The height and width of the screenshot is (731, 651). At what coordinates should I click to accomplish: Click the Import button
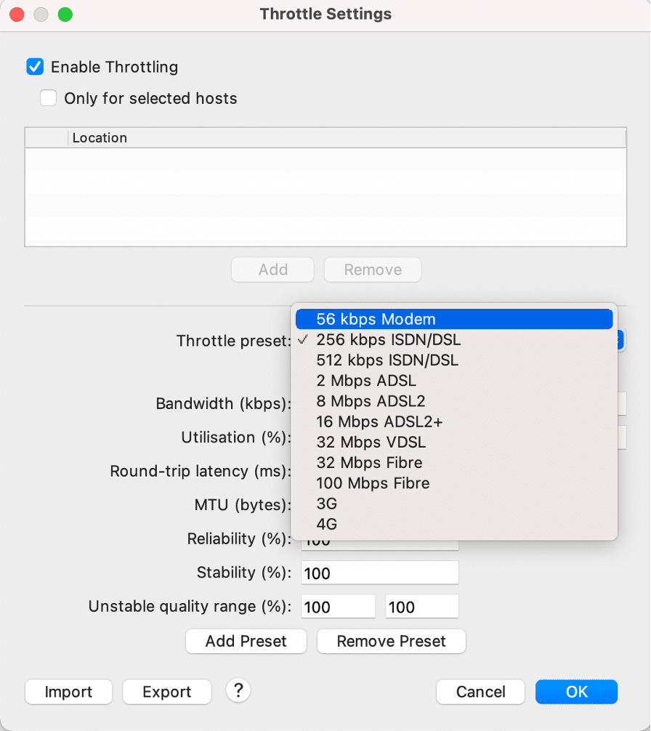68,692
